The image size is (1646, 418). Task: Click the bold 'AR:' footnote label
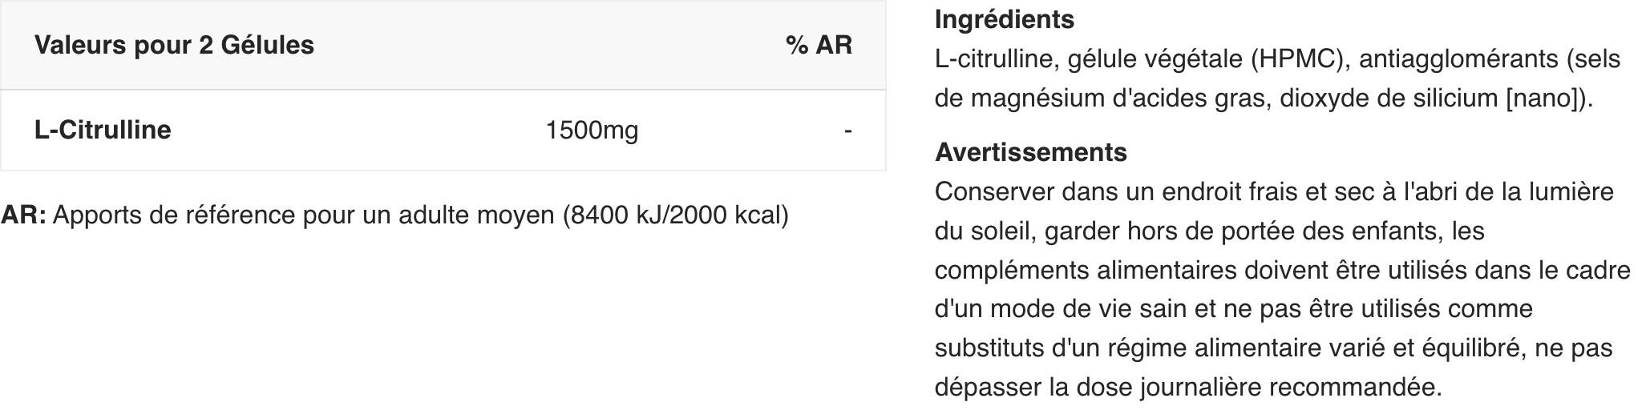23,215
